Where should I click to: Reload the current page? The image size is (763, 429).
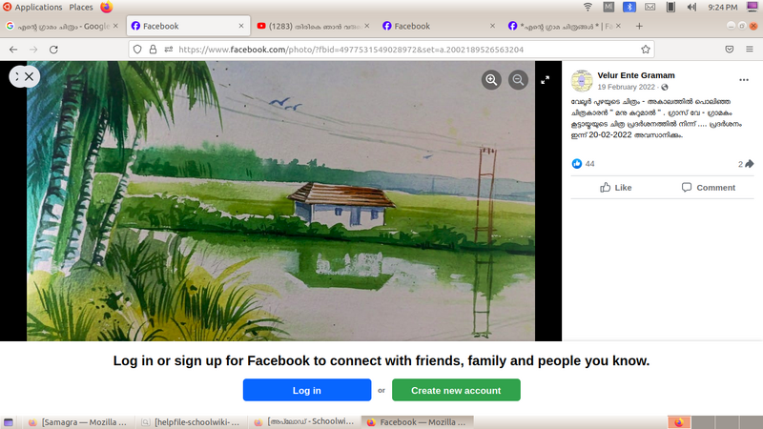point(53,50)
